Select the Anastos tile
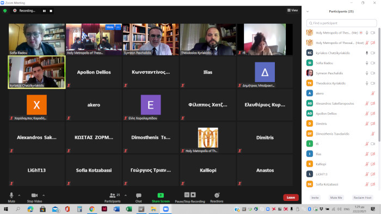 coord(265,170)
